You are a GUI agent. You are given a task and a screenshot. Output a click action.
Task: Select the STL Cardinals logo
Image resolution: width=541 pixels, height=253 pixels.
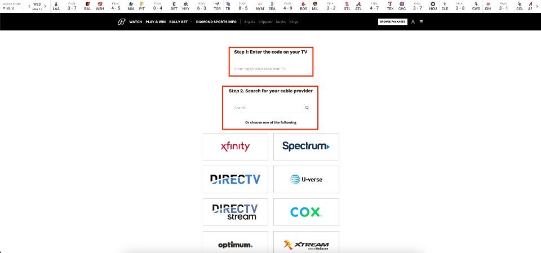click(x=347, y=4)
